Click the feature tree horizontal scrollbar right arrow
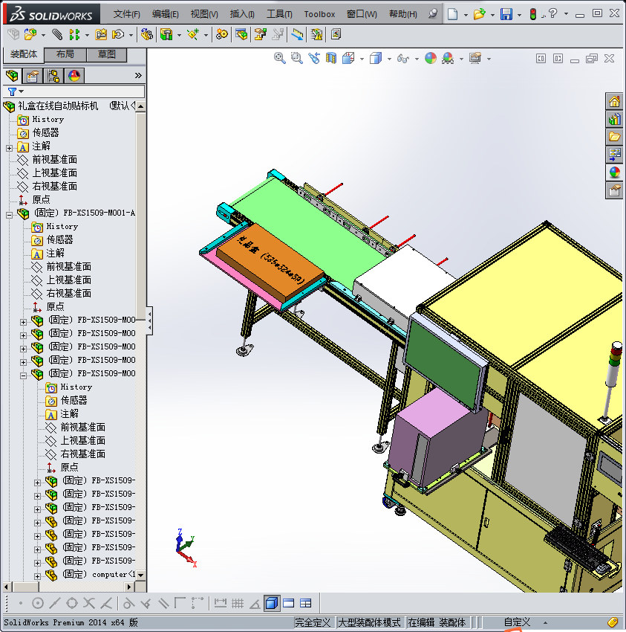 point(130,587)
